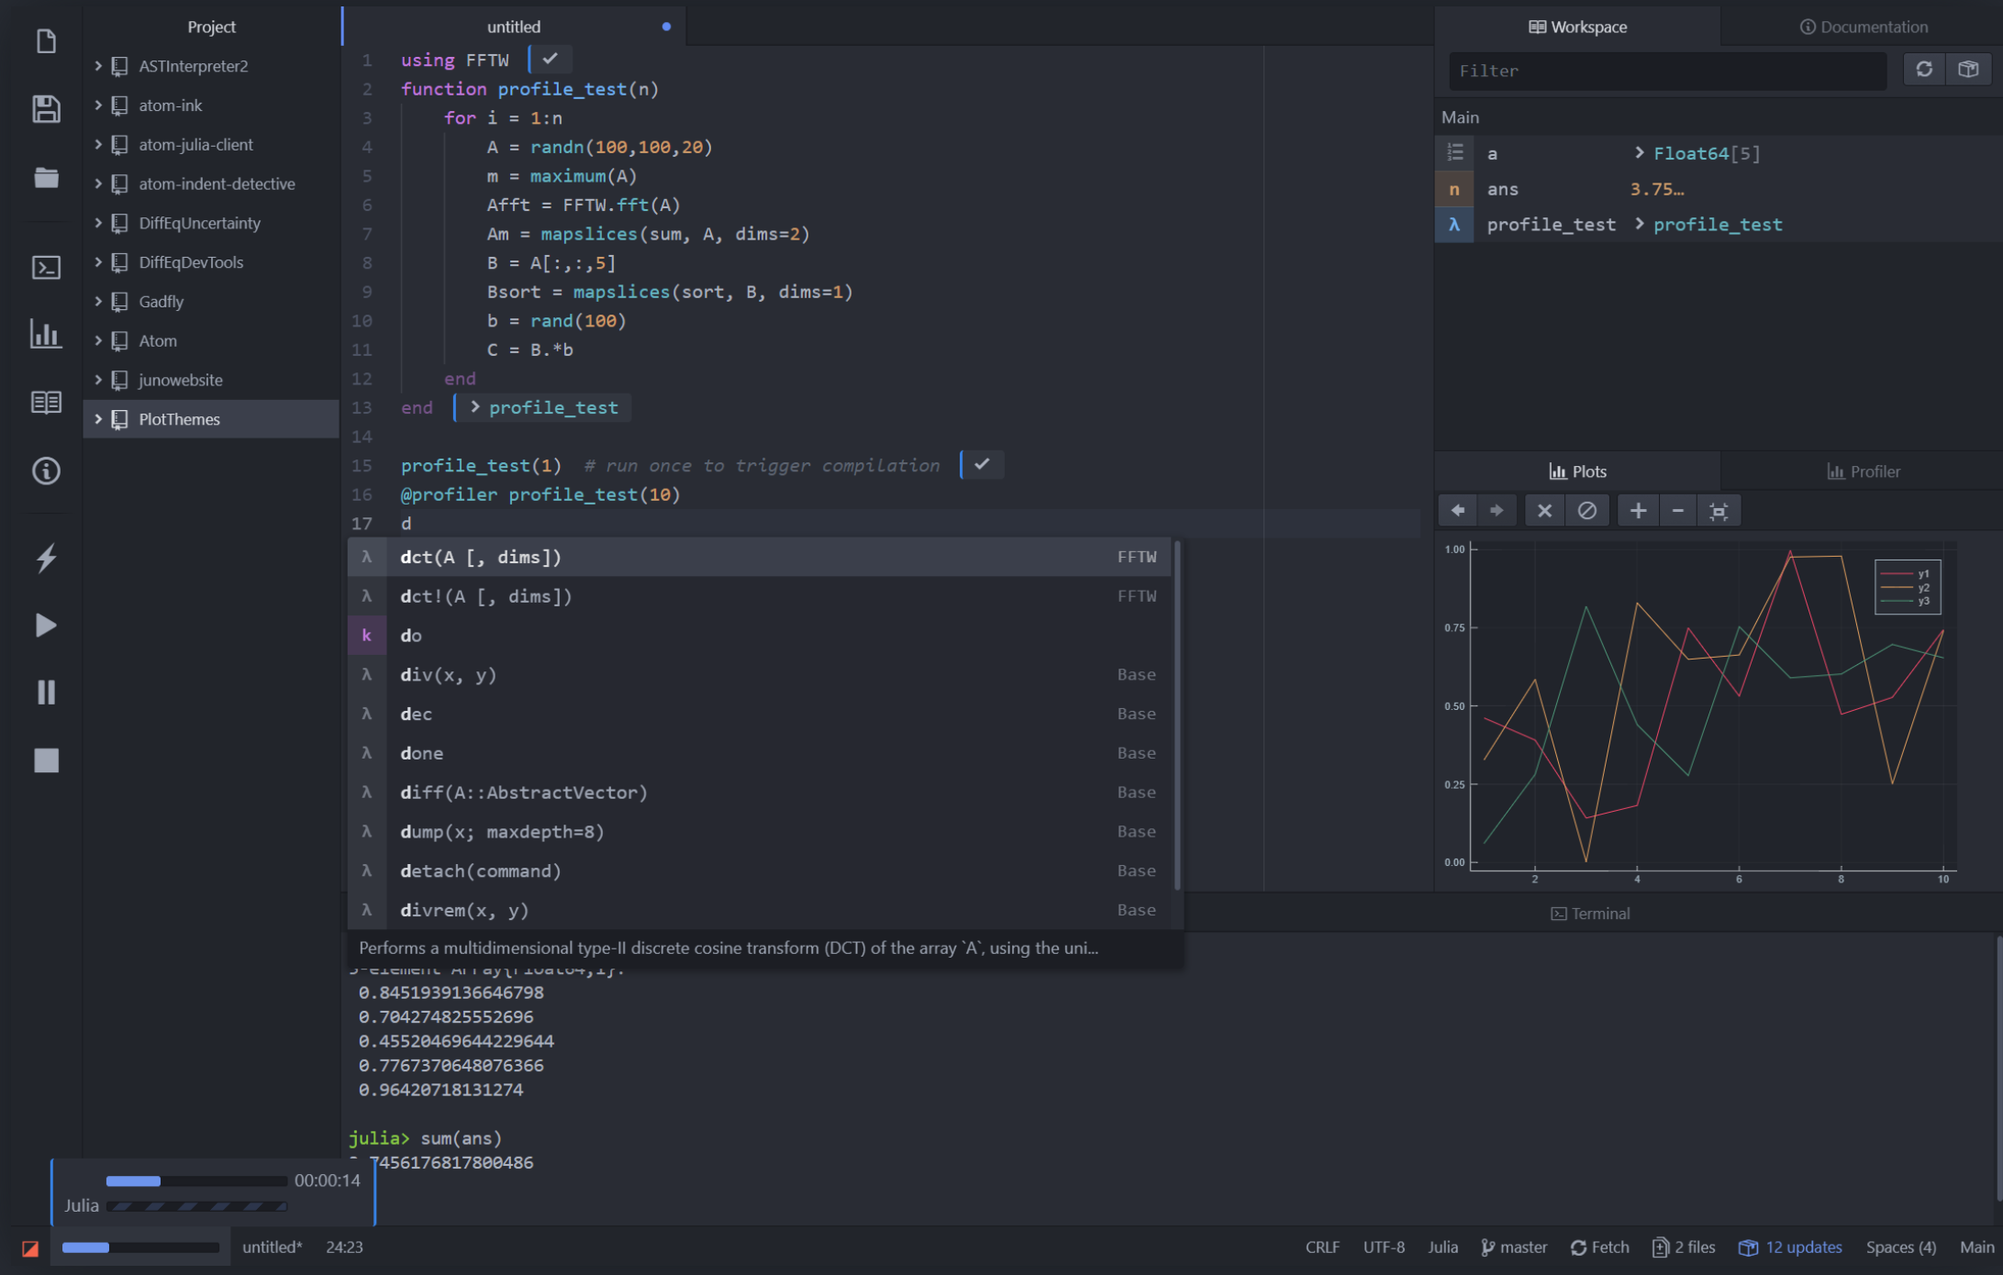Select the untitled editor tab
The image size is (2003, 1275).
pyautogui.click(x=514, y=27)
